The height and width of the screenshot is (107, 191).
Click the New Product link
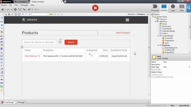click(x=123, y=33)
